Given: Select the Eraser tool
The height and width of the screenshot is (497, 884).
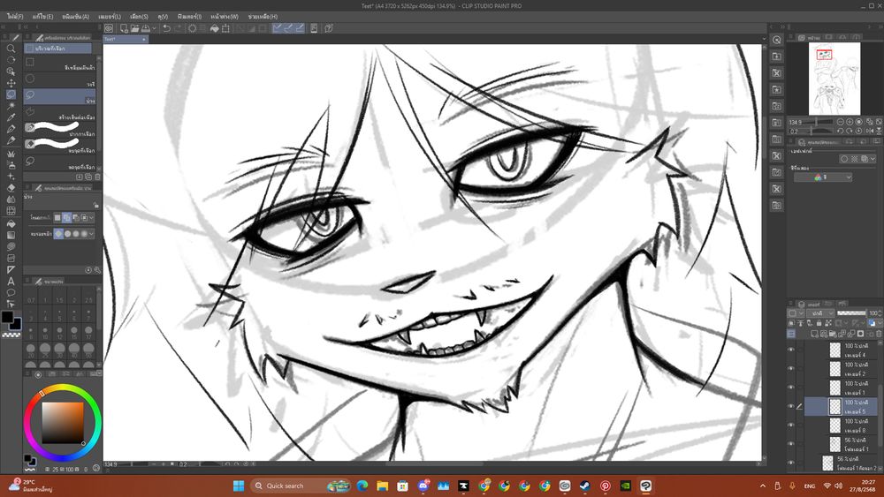Looking at the screenshot, I should point(11,188).
